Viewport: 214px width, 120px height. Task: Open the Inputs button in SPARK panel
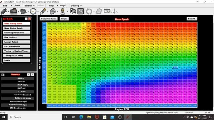tap(16, 60)
